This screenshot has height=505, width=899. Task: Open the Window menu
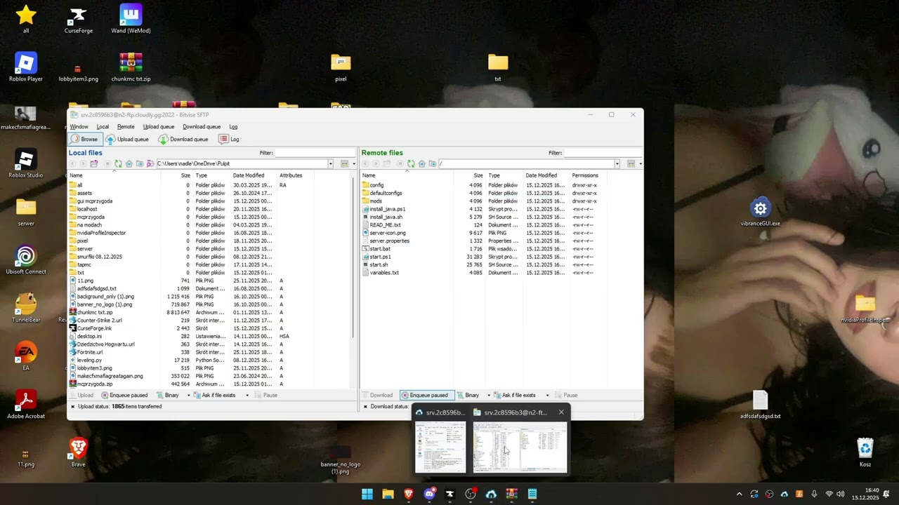pos(79,127)
